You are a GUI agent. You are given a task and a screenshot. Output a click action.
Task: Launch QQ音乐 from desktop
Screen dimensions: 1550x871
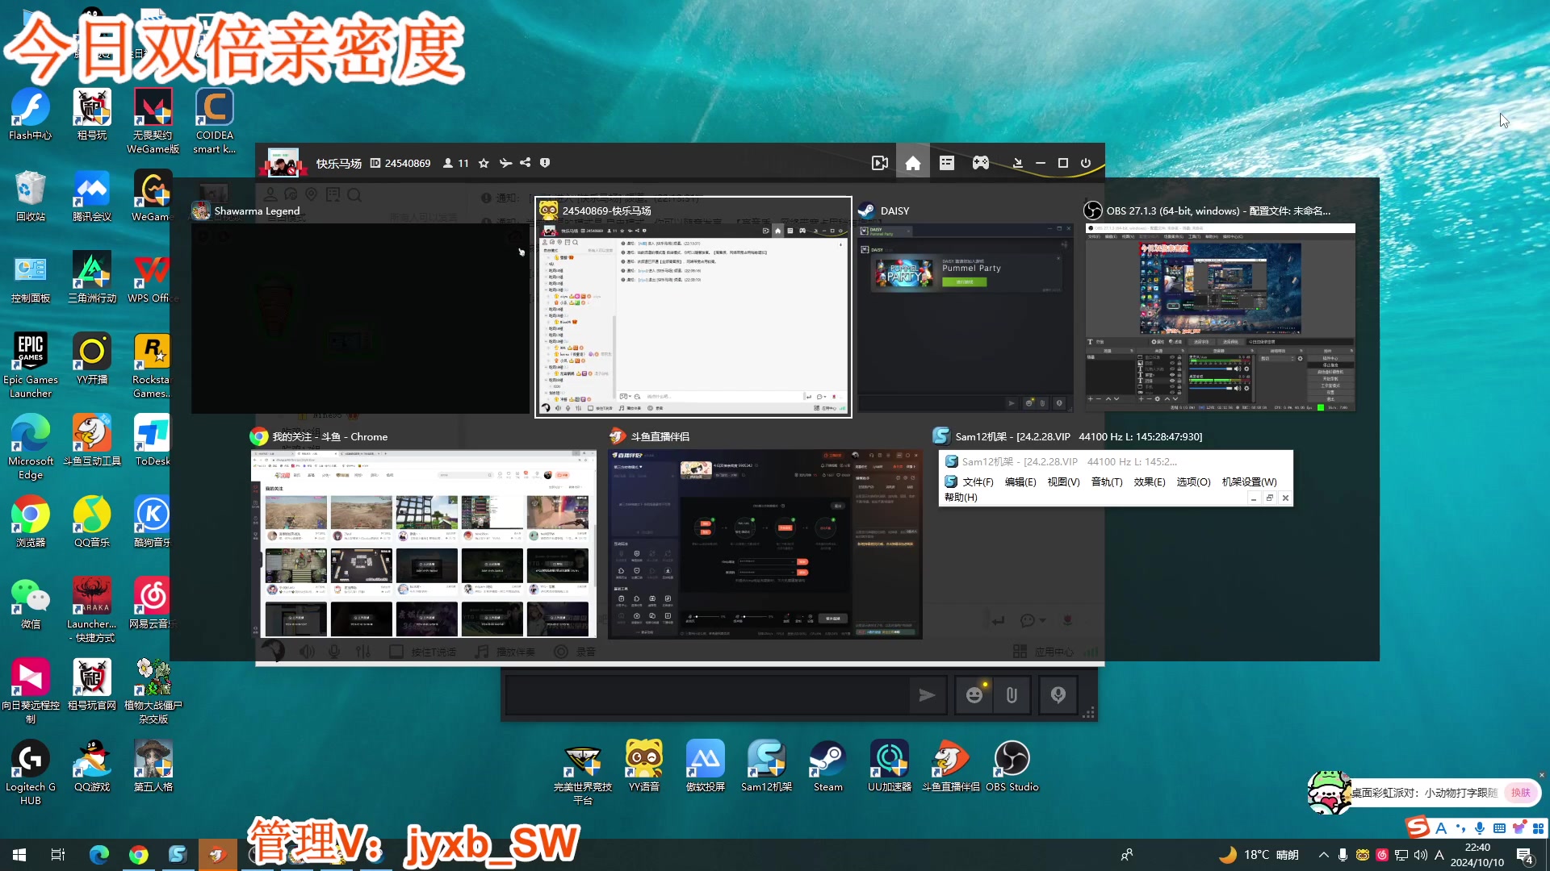[x=92, y=521]
